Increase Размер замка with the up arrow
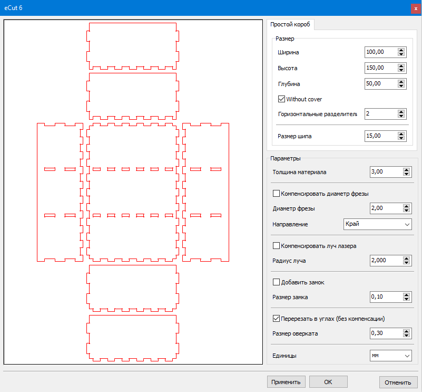Viewport: 422px width, 392px height. coord(406,295)
